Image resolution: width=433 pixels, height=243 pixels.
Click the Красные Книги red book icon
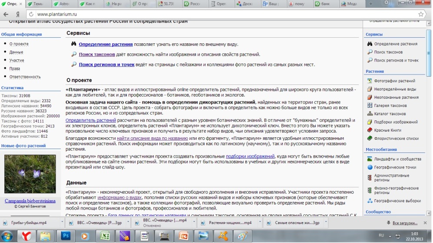tap(370, 130)
